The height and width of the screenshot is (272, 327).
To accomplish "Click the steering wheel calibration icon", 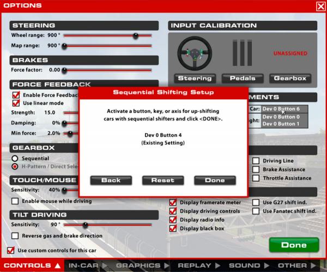I will (195, 53).
